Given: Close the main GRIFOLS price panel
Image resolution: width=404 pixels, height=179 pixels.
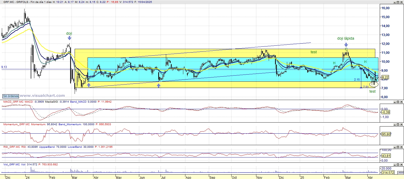Looking at the screenshot, I should point(401,2).
